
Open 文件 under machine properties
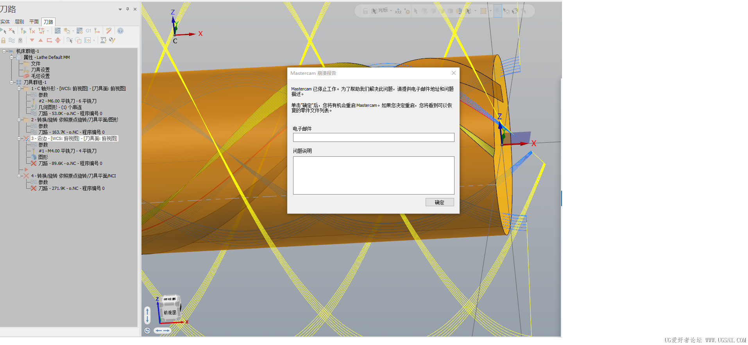pyautogui.click(x=36, y=64)
